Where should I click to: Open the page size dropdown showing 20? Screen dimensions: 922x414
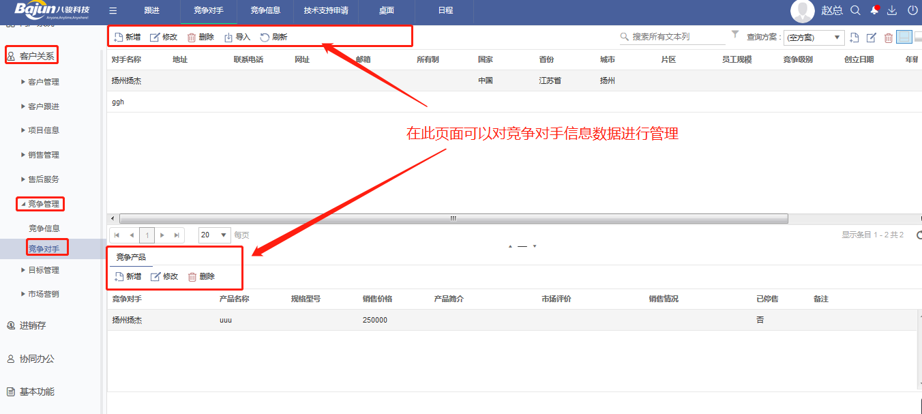click(x=214, y=234)
